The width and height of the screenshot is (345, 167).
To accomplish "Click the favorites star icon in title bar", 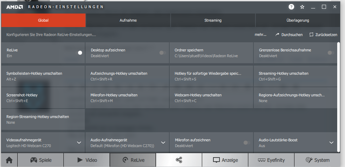I will (302, 7).
